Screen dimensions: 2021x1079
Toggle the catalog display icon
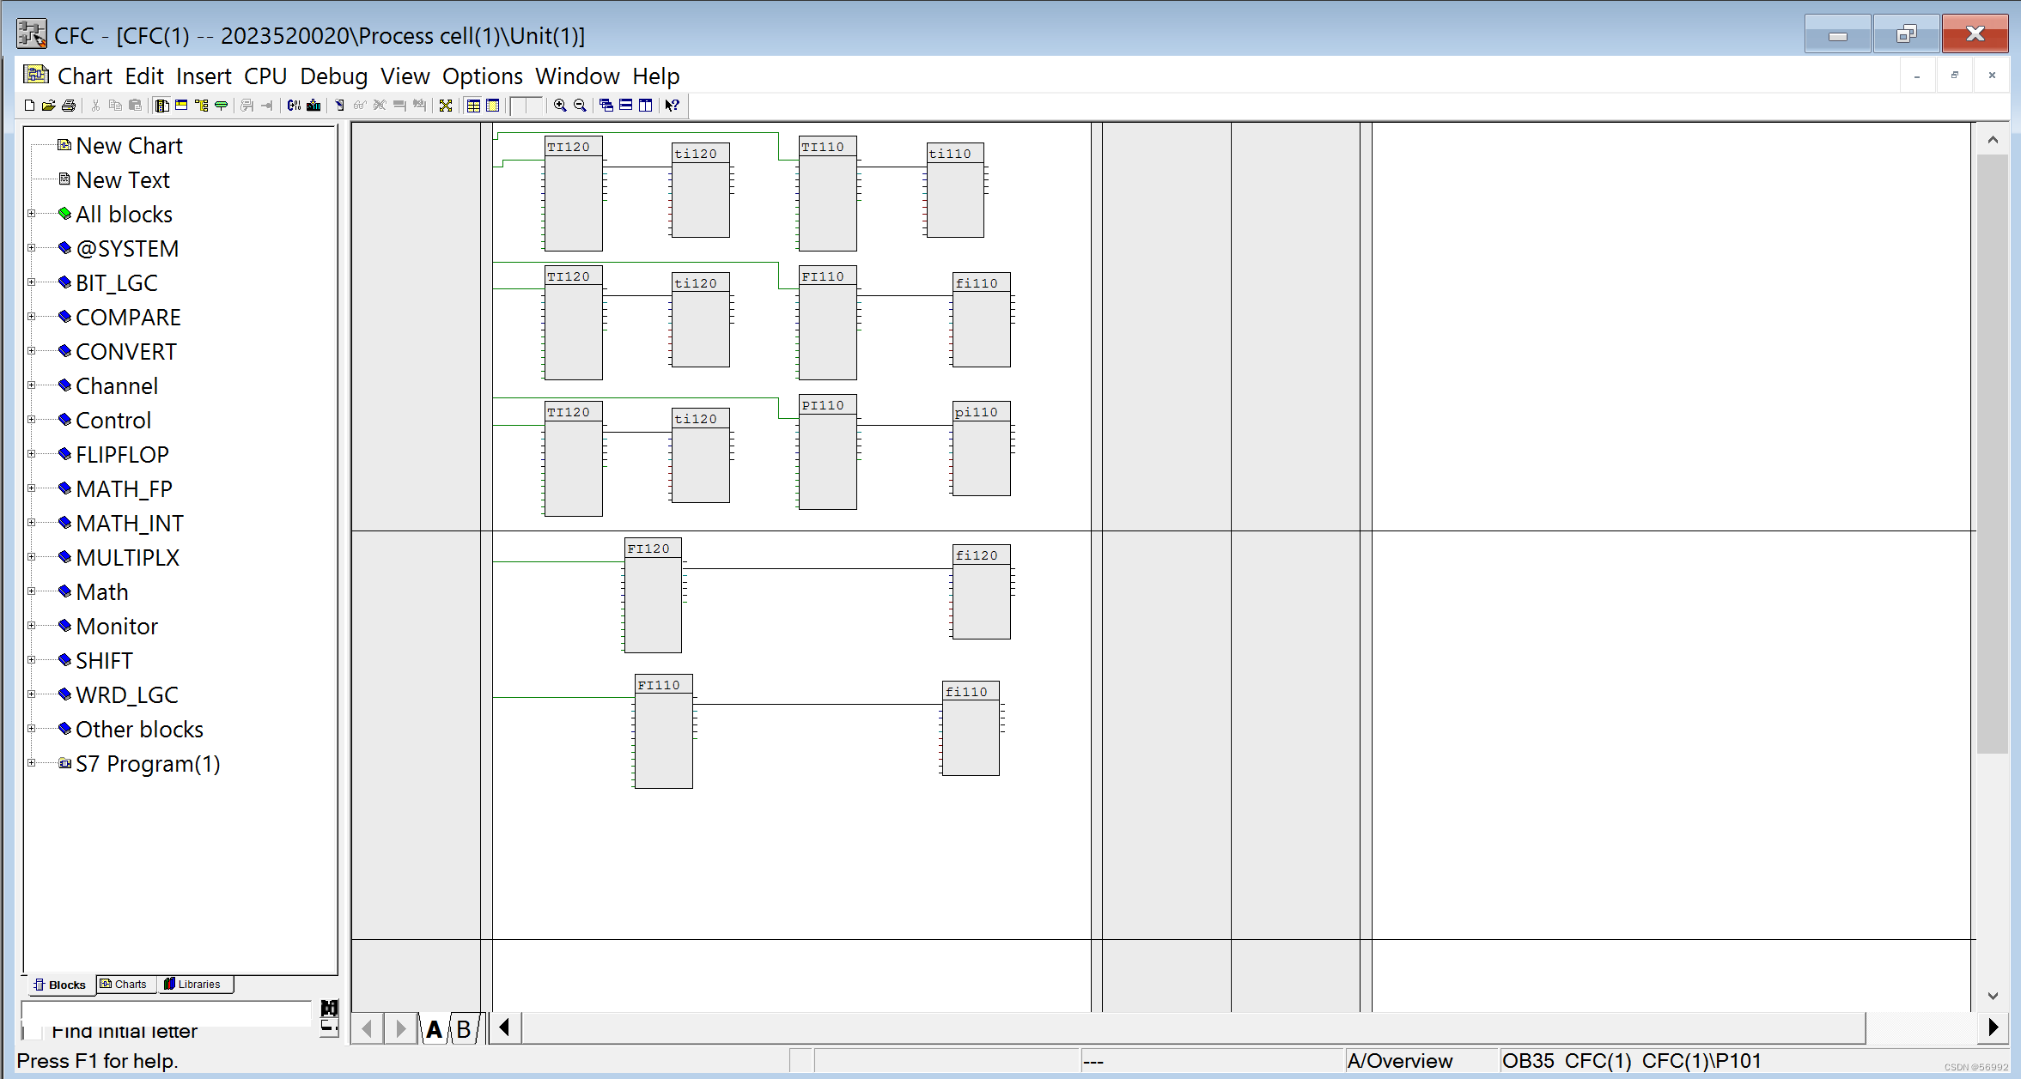point(161,105)
